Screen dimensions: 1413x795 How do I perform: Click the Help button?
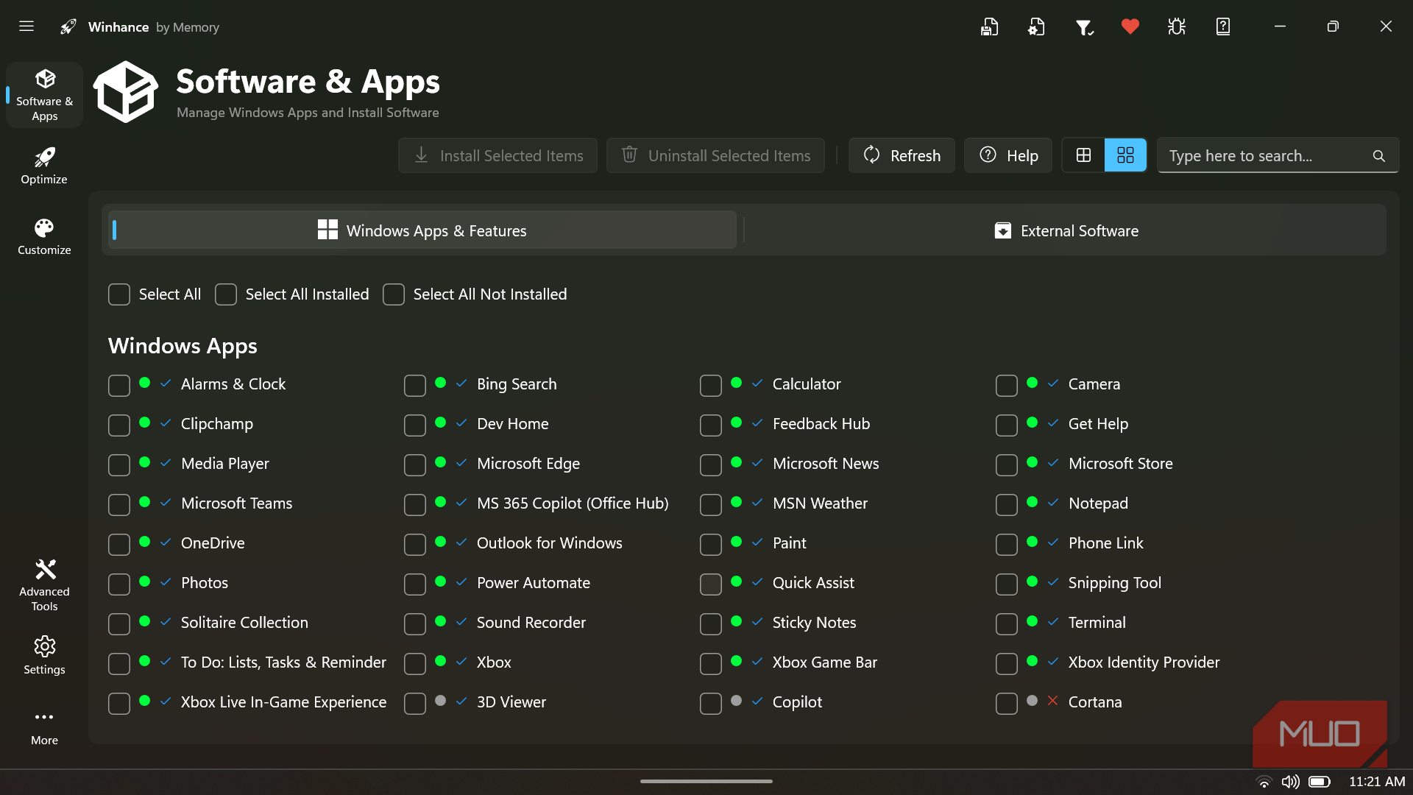1008,155
